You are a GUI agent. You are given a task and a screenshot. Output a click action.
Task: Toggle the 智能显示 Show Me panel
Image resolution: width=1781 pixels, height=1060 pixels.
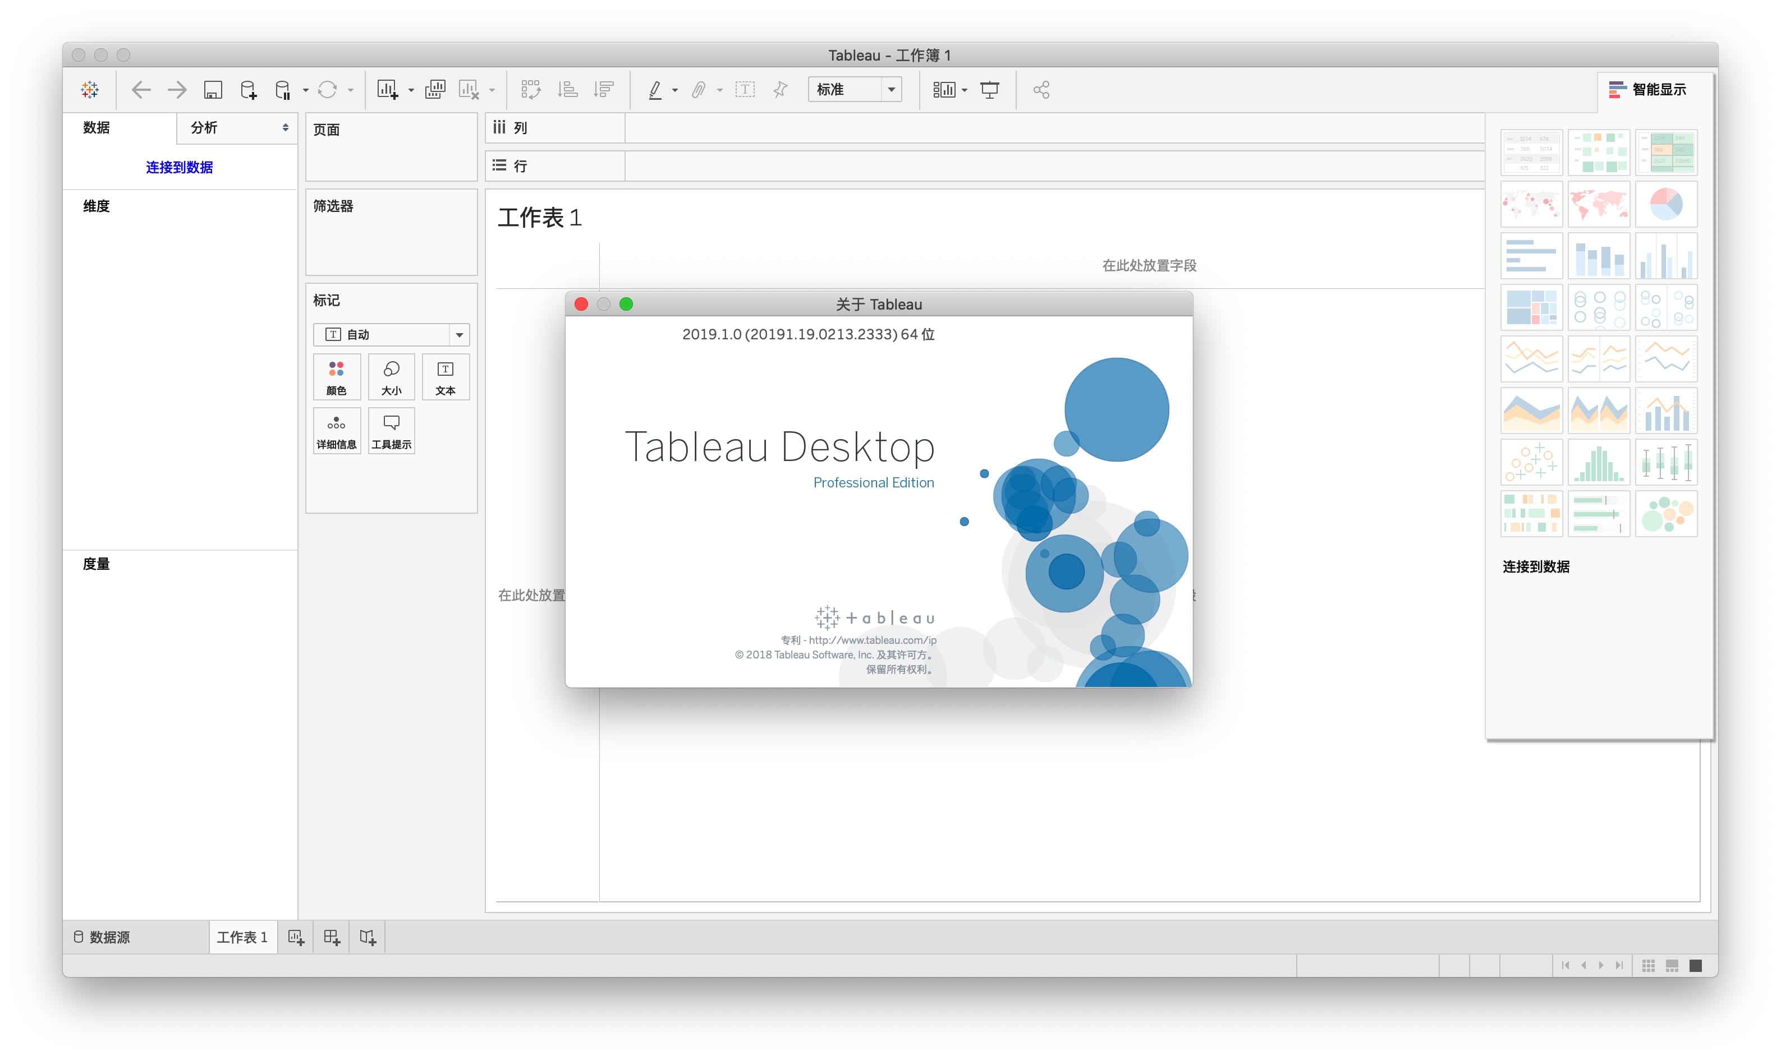pyautogui.click(x=1647, y=89)
